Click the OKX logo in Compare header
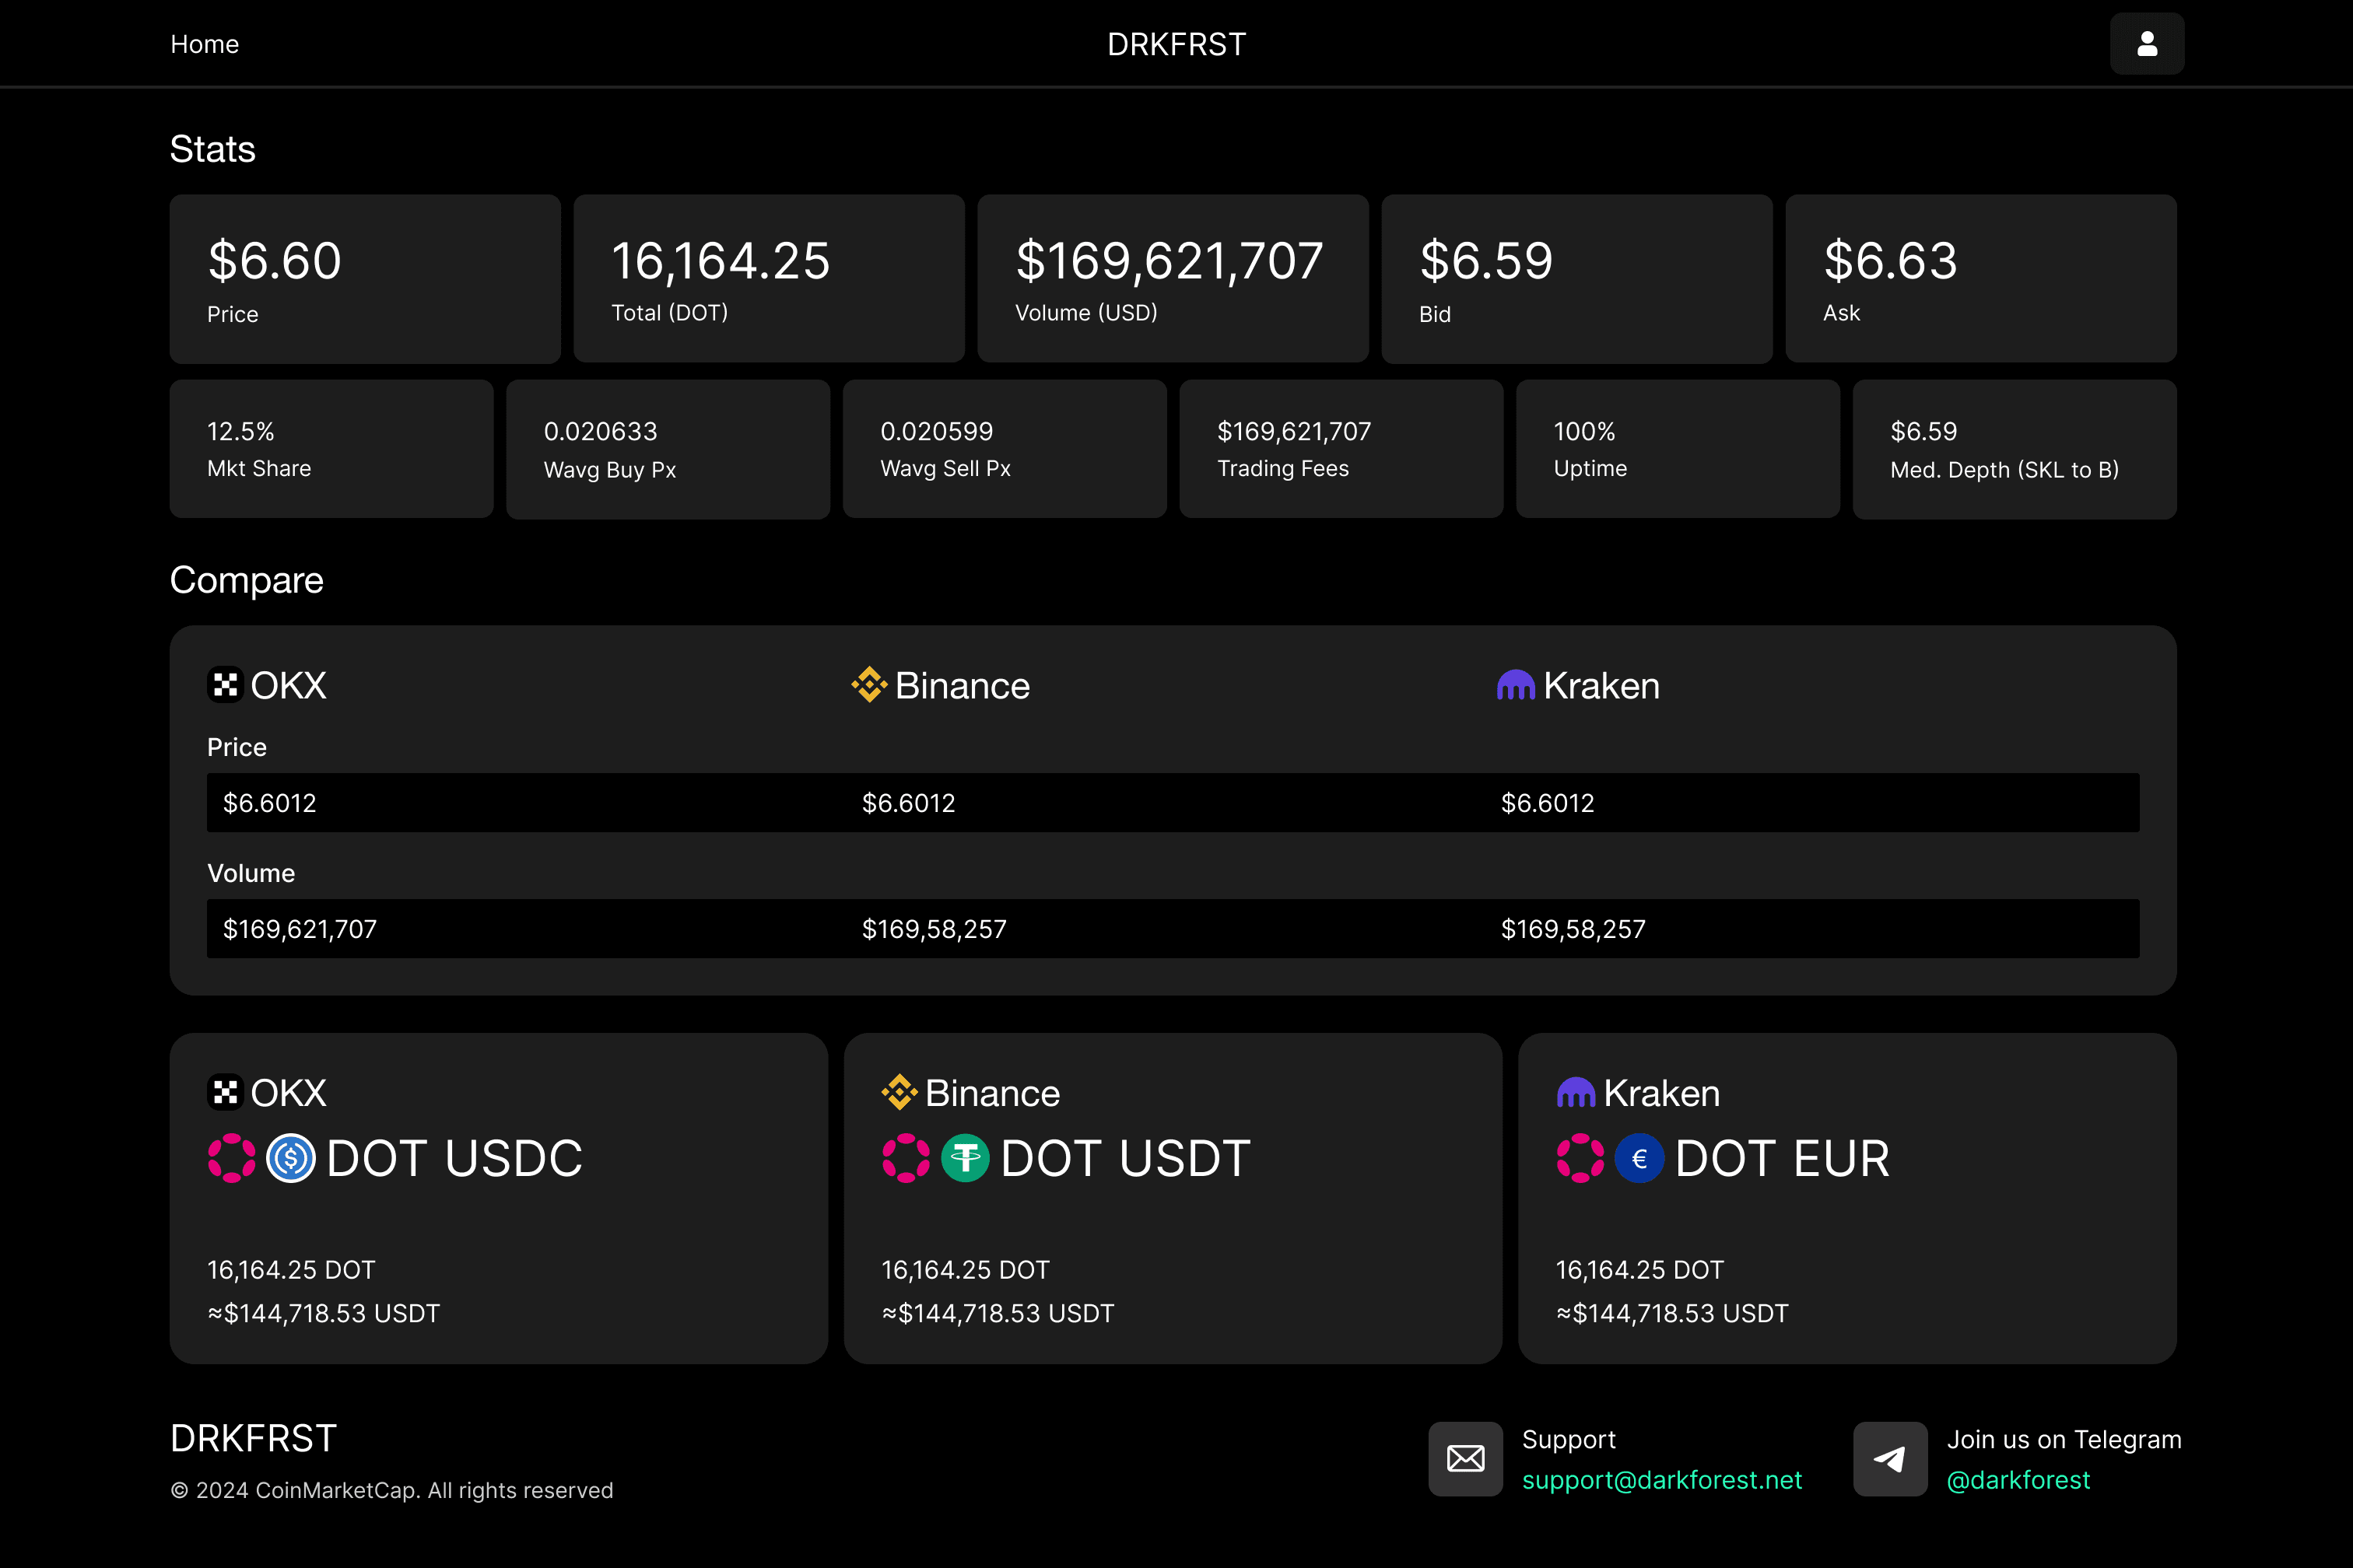 click(x=225, y=685)
